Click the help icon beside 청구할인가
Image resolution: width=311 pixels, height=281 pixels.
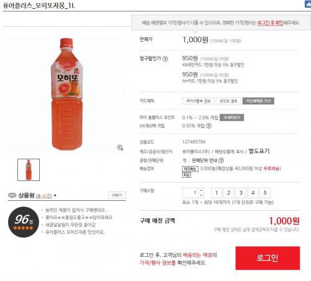point(165,59)
